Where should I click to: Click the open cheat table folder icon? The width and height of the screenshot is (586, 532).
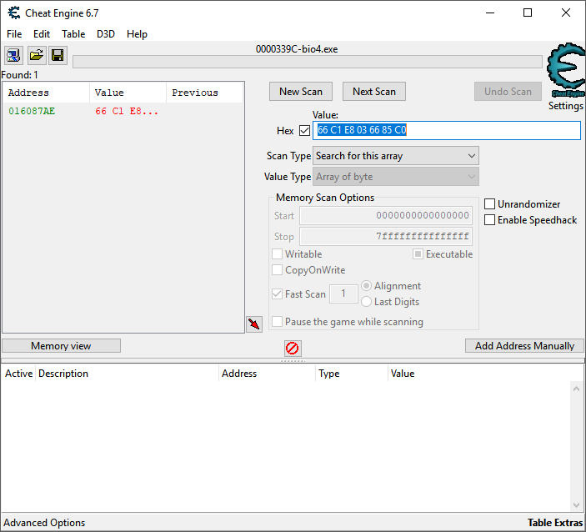(x=36, y=56)
